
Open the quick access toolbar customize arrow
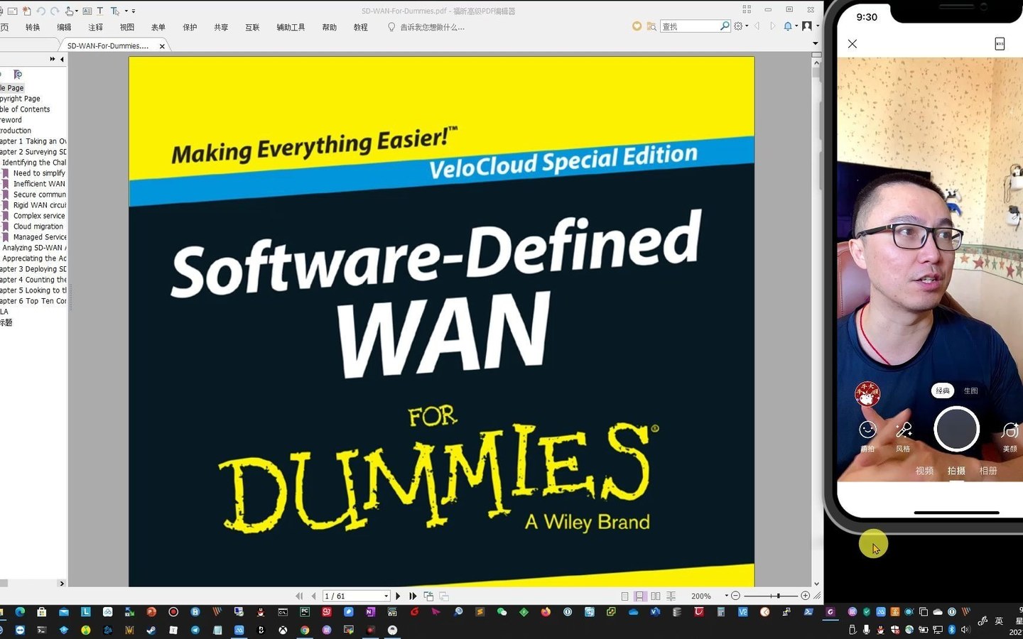[x=133, y=11]
